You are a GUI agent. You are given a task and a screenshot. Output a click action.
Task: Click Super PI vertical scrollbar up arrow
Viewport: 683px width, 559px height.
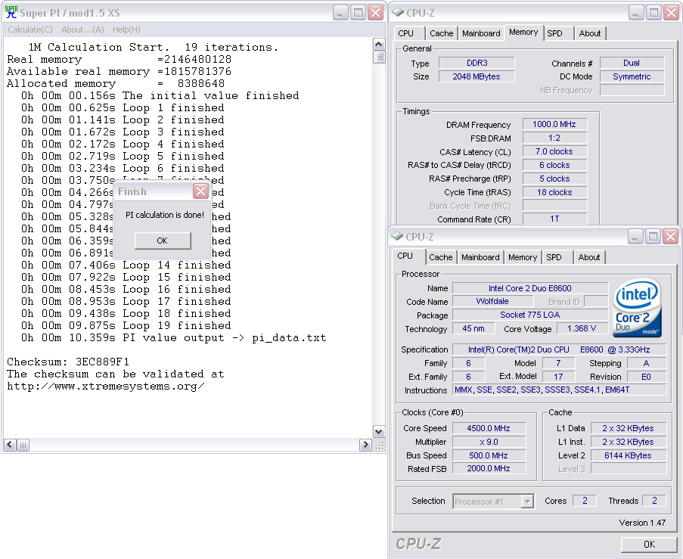coord(379,45)
